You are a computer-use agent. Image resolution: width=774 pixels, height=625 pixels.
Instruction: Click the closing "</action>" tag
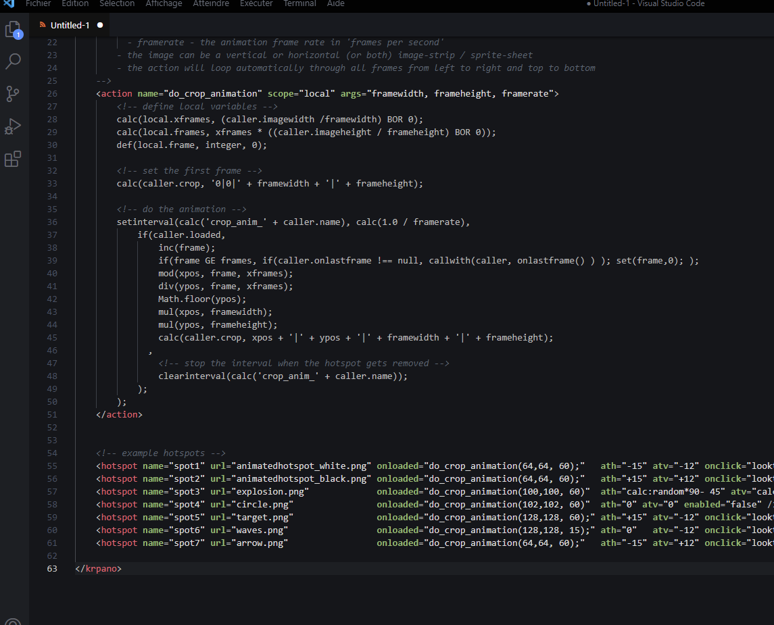coord(120,414)
